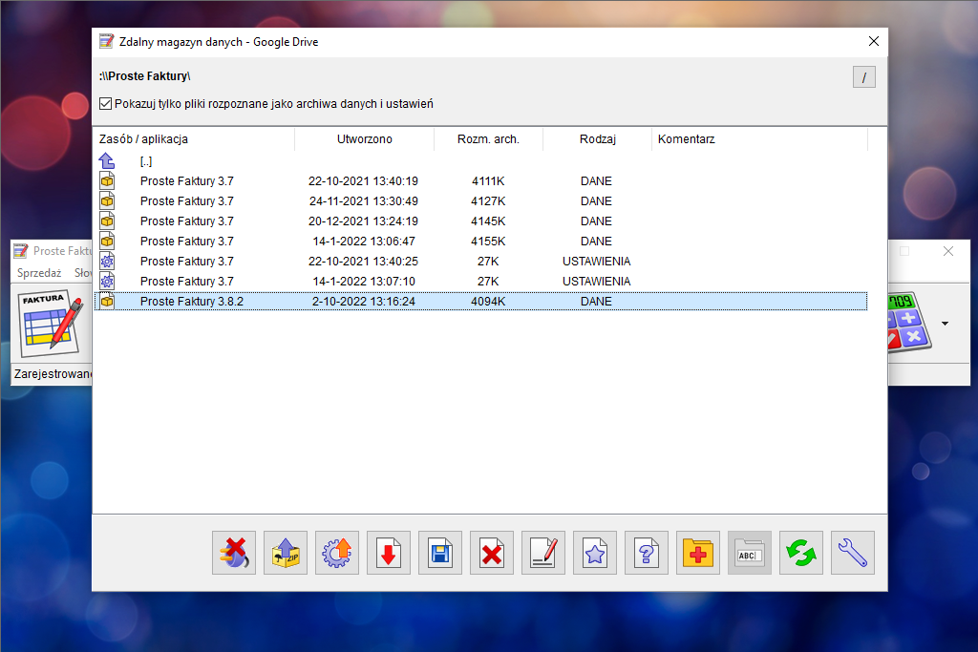Select the date '20-12-2021 13:24:19'
This screenshot has height=652, width=978.
coord(363,221)
